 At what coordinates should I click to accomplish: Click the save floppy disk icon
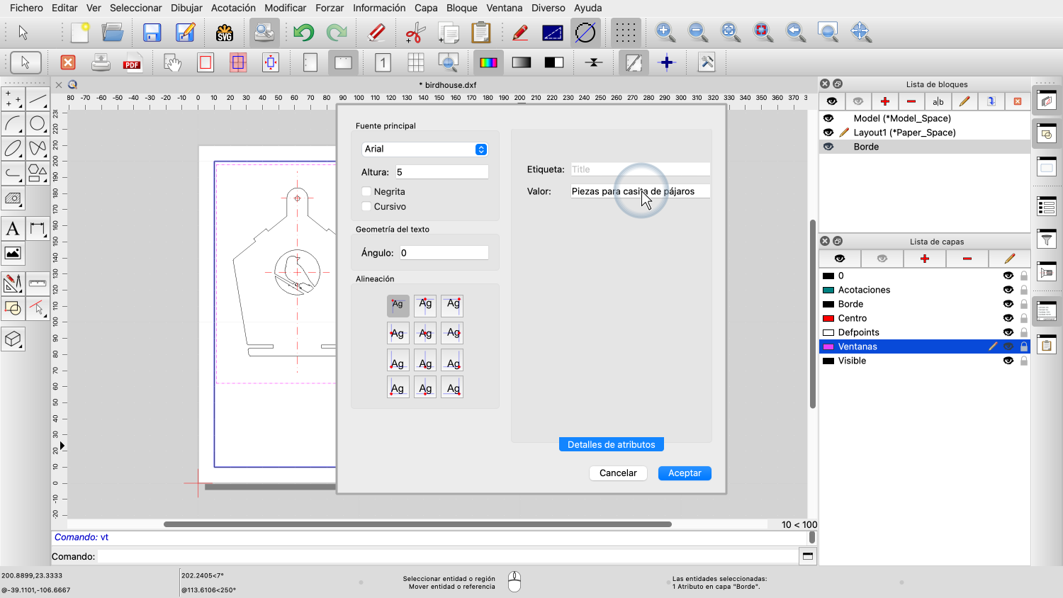(152, 33)
